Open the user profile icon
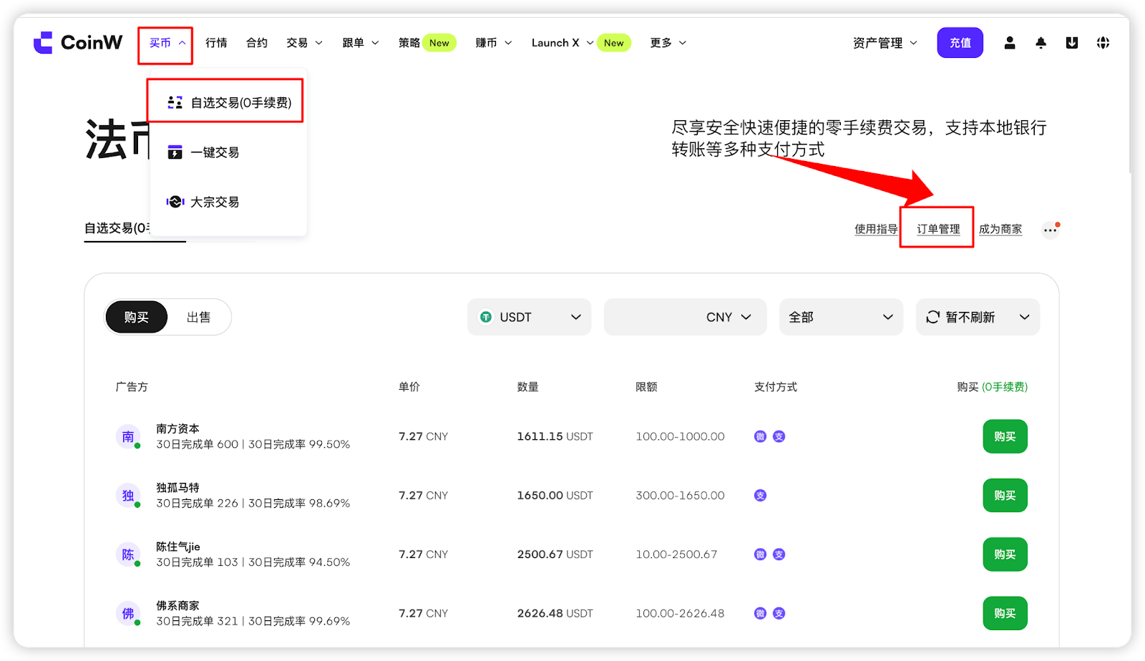The width and height of the screenshot is (1145, 661). point(1010,43)
